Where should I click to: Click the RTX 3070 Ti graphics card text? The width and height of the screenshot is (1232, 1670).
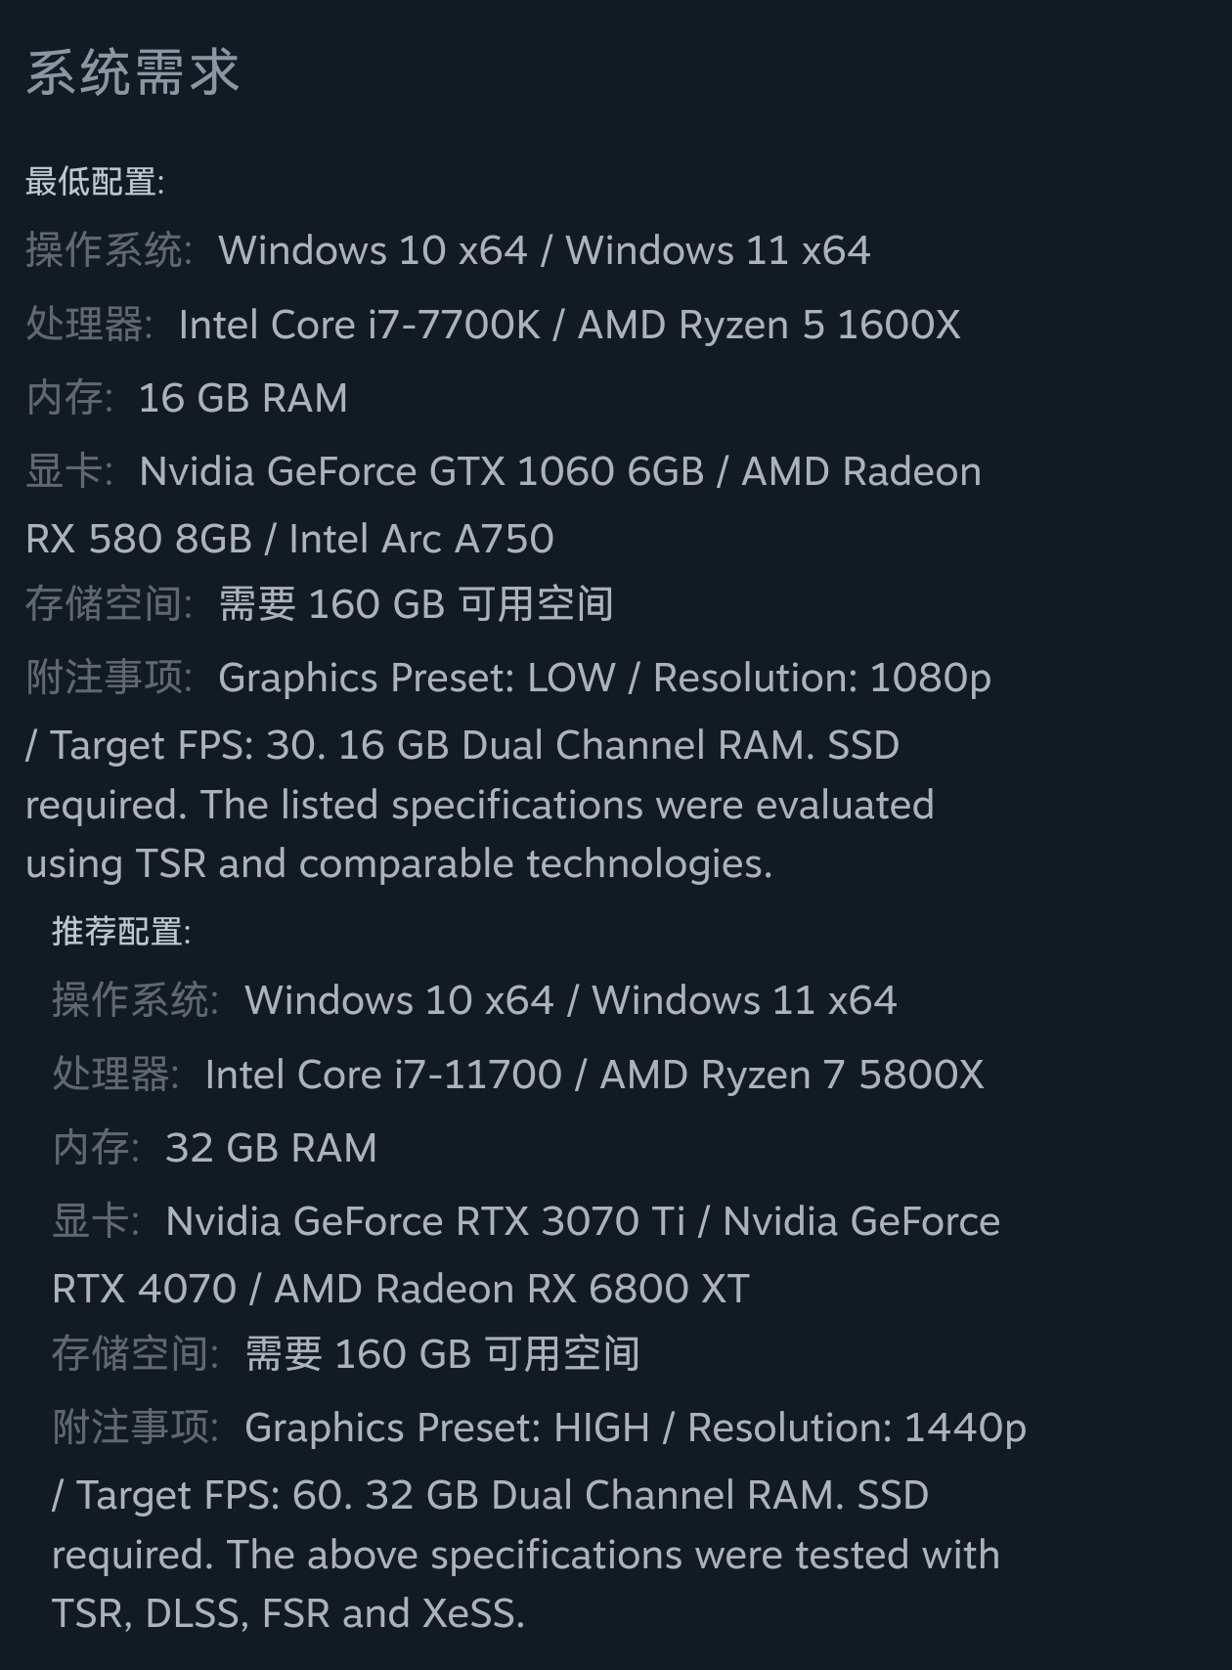(x=425, y=1221)
